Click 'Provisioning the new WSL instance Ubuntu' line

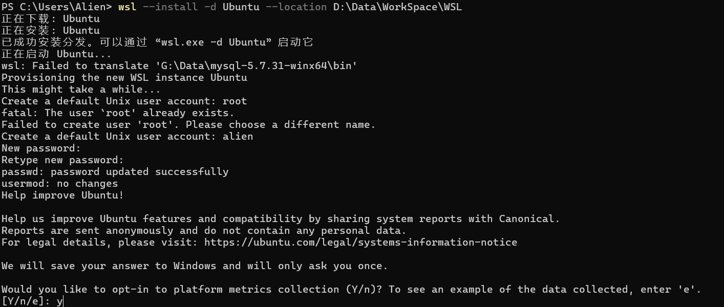point(124,78)
